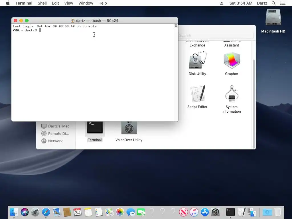Select Bluetooth File Exchange in Finder
The image size is (292, 219).
(x=197, y=44)
